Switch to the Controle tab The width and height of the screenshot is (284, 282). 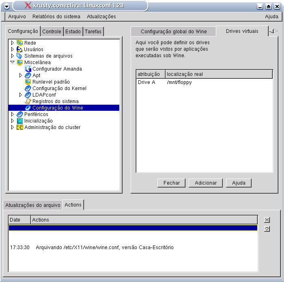click(52, 32)
